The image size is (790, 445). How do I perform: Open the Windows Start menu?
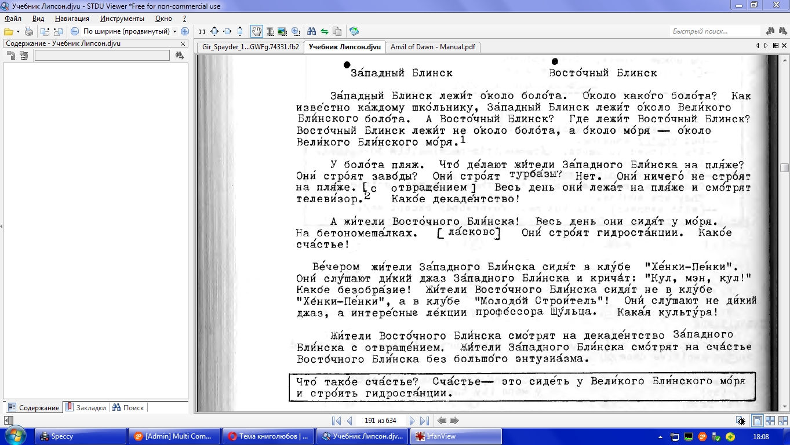[15, 436]
